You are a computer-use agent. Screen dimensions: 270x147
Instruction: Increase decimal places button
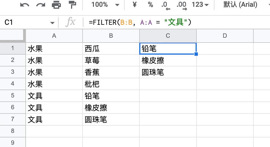pos(182,6)
